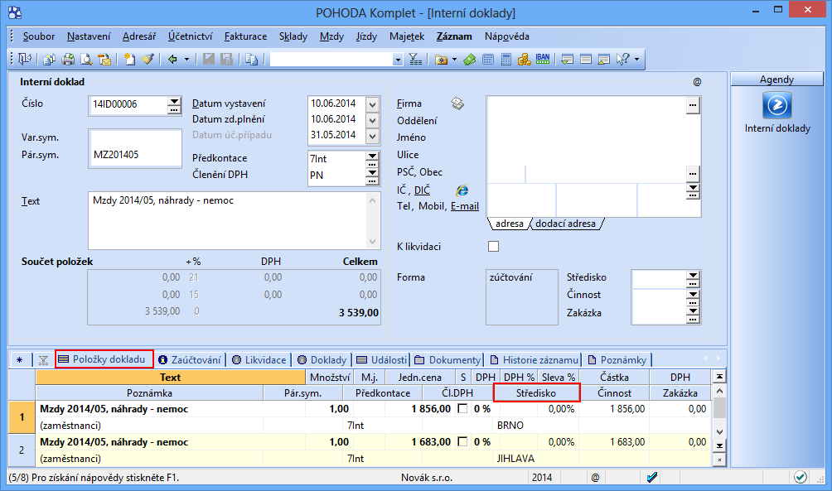Viewport: 832px width, 491px height.
Task: Click the Agendy panel header button
Action: [776, 79]
